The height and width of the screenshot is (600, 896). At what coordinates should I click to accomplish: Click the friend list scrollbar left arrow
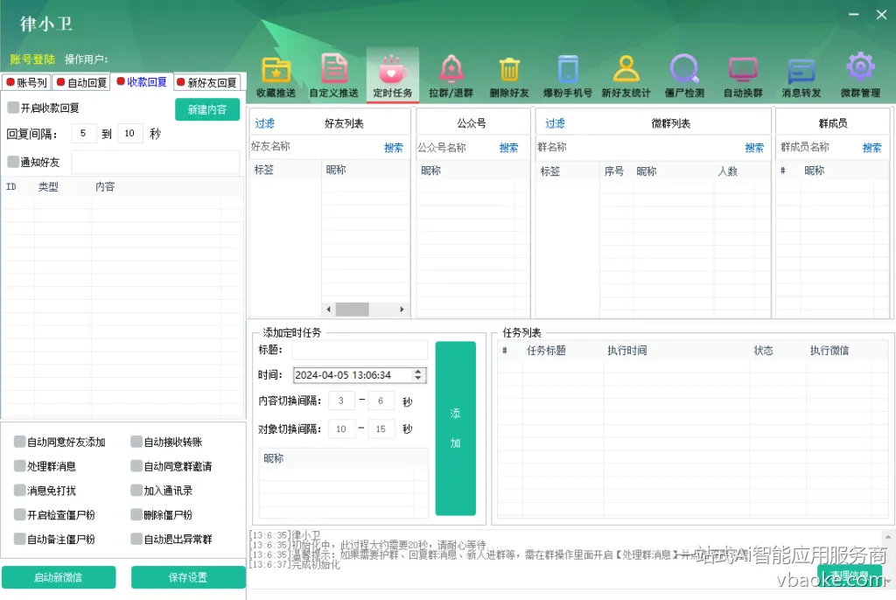[x=329, y=309]
